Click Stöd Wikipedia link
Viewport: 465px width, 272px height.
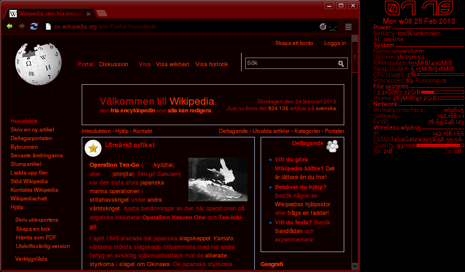click(x=29, y=181)
